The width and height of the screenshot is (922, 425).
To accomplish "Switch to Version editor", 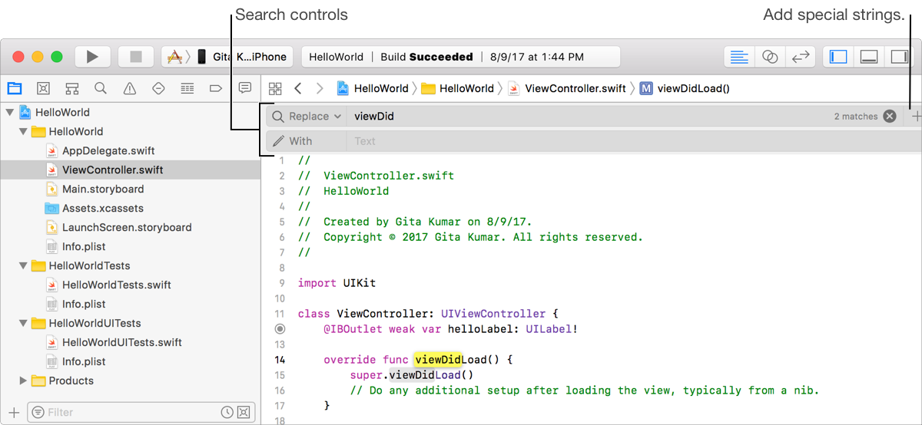I will [x=799, y=57].
